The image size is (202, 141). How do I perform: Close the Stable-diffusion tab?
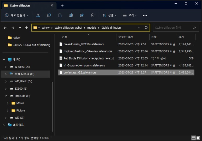[x=52, y=5]
